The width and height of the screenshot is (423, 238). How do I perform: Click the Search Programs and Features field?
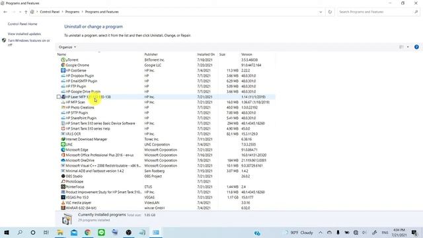coord(378,12)
